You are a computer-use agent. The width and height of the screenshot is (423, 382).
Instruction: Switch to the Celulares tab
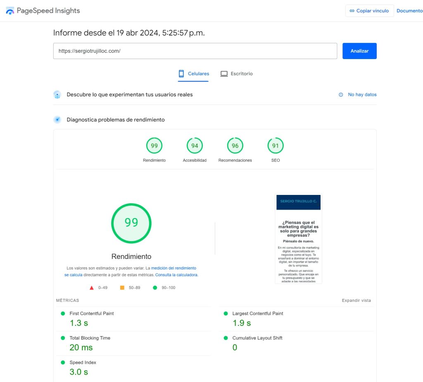pos(193,74)
